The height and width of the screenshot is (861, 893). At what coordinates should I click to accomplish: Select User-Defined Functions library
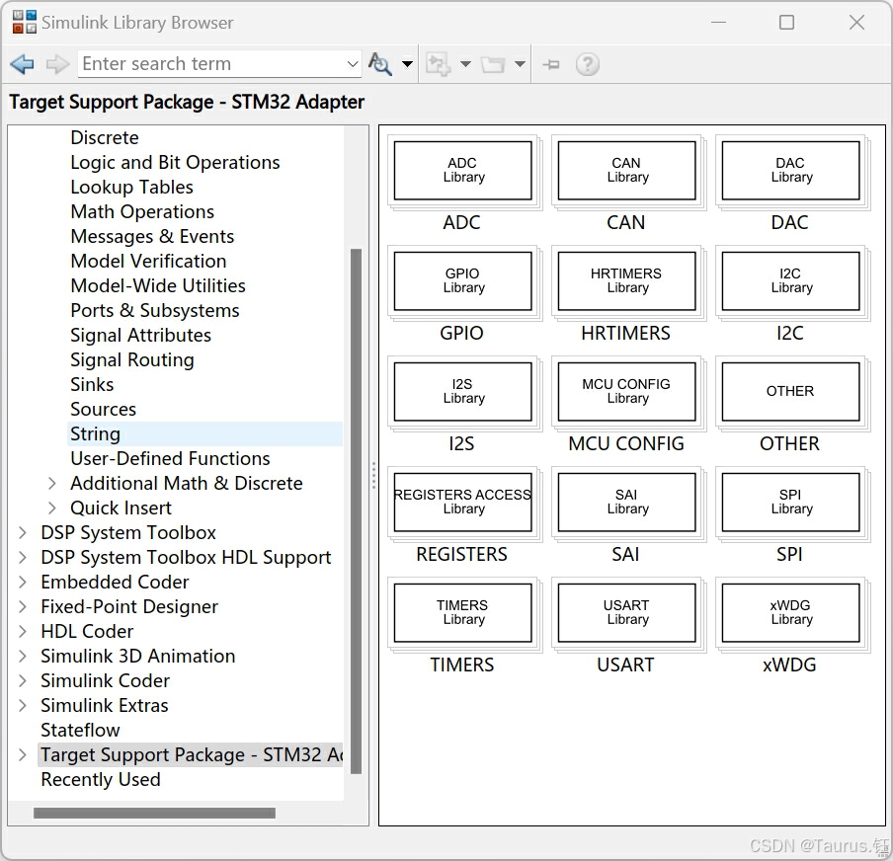point(170,458)
